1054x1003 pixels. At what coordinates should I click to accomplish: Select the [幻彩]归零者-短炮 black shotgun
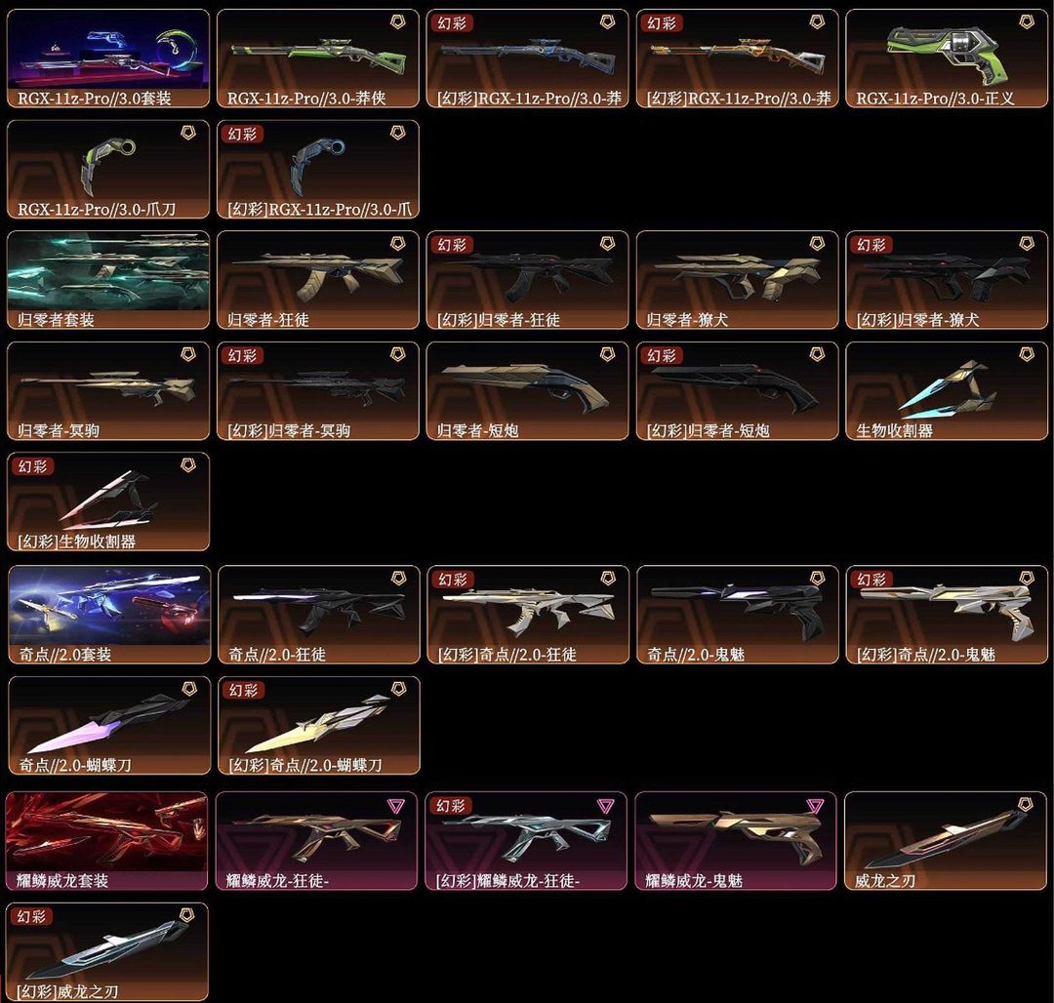point(738,391)
